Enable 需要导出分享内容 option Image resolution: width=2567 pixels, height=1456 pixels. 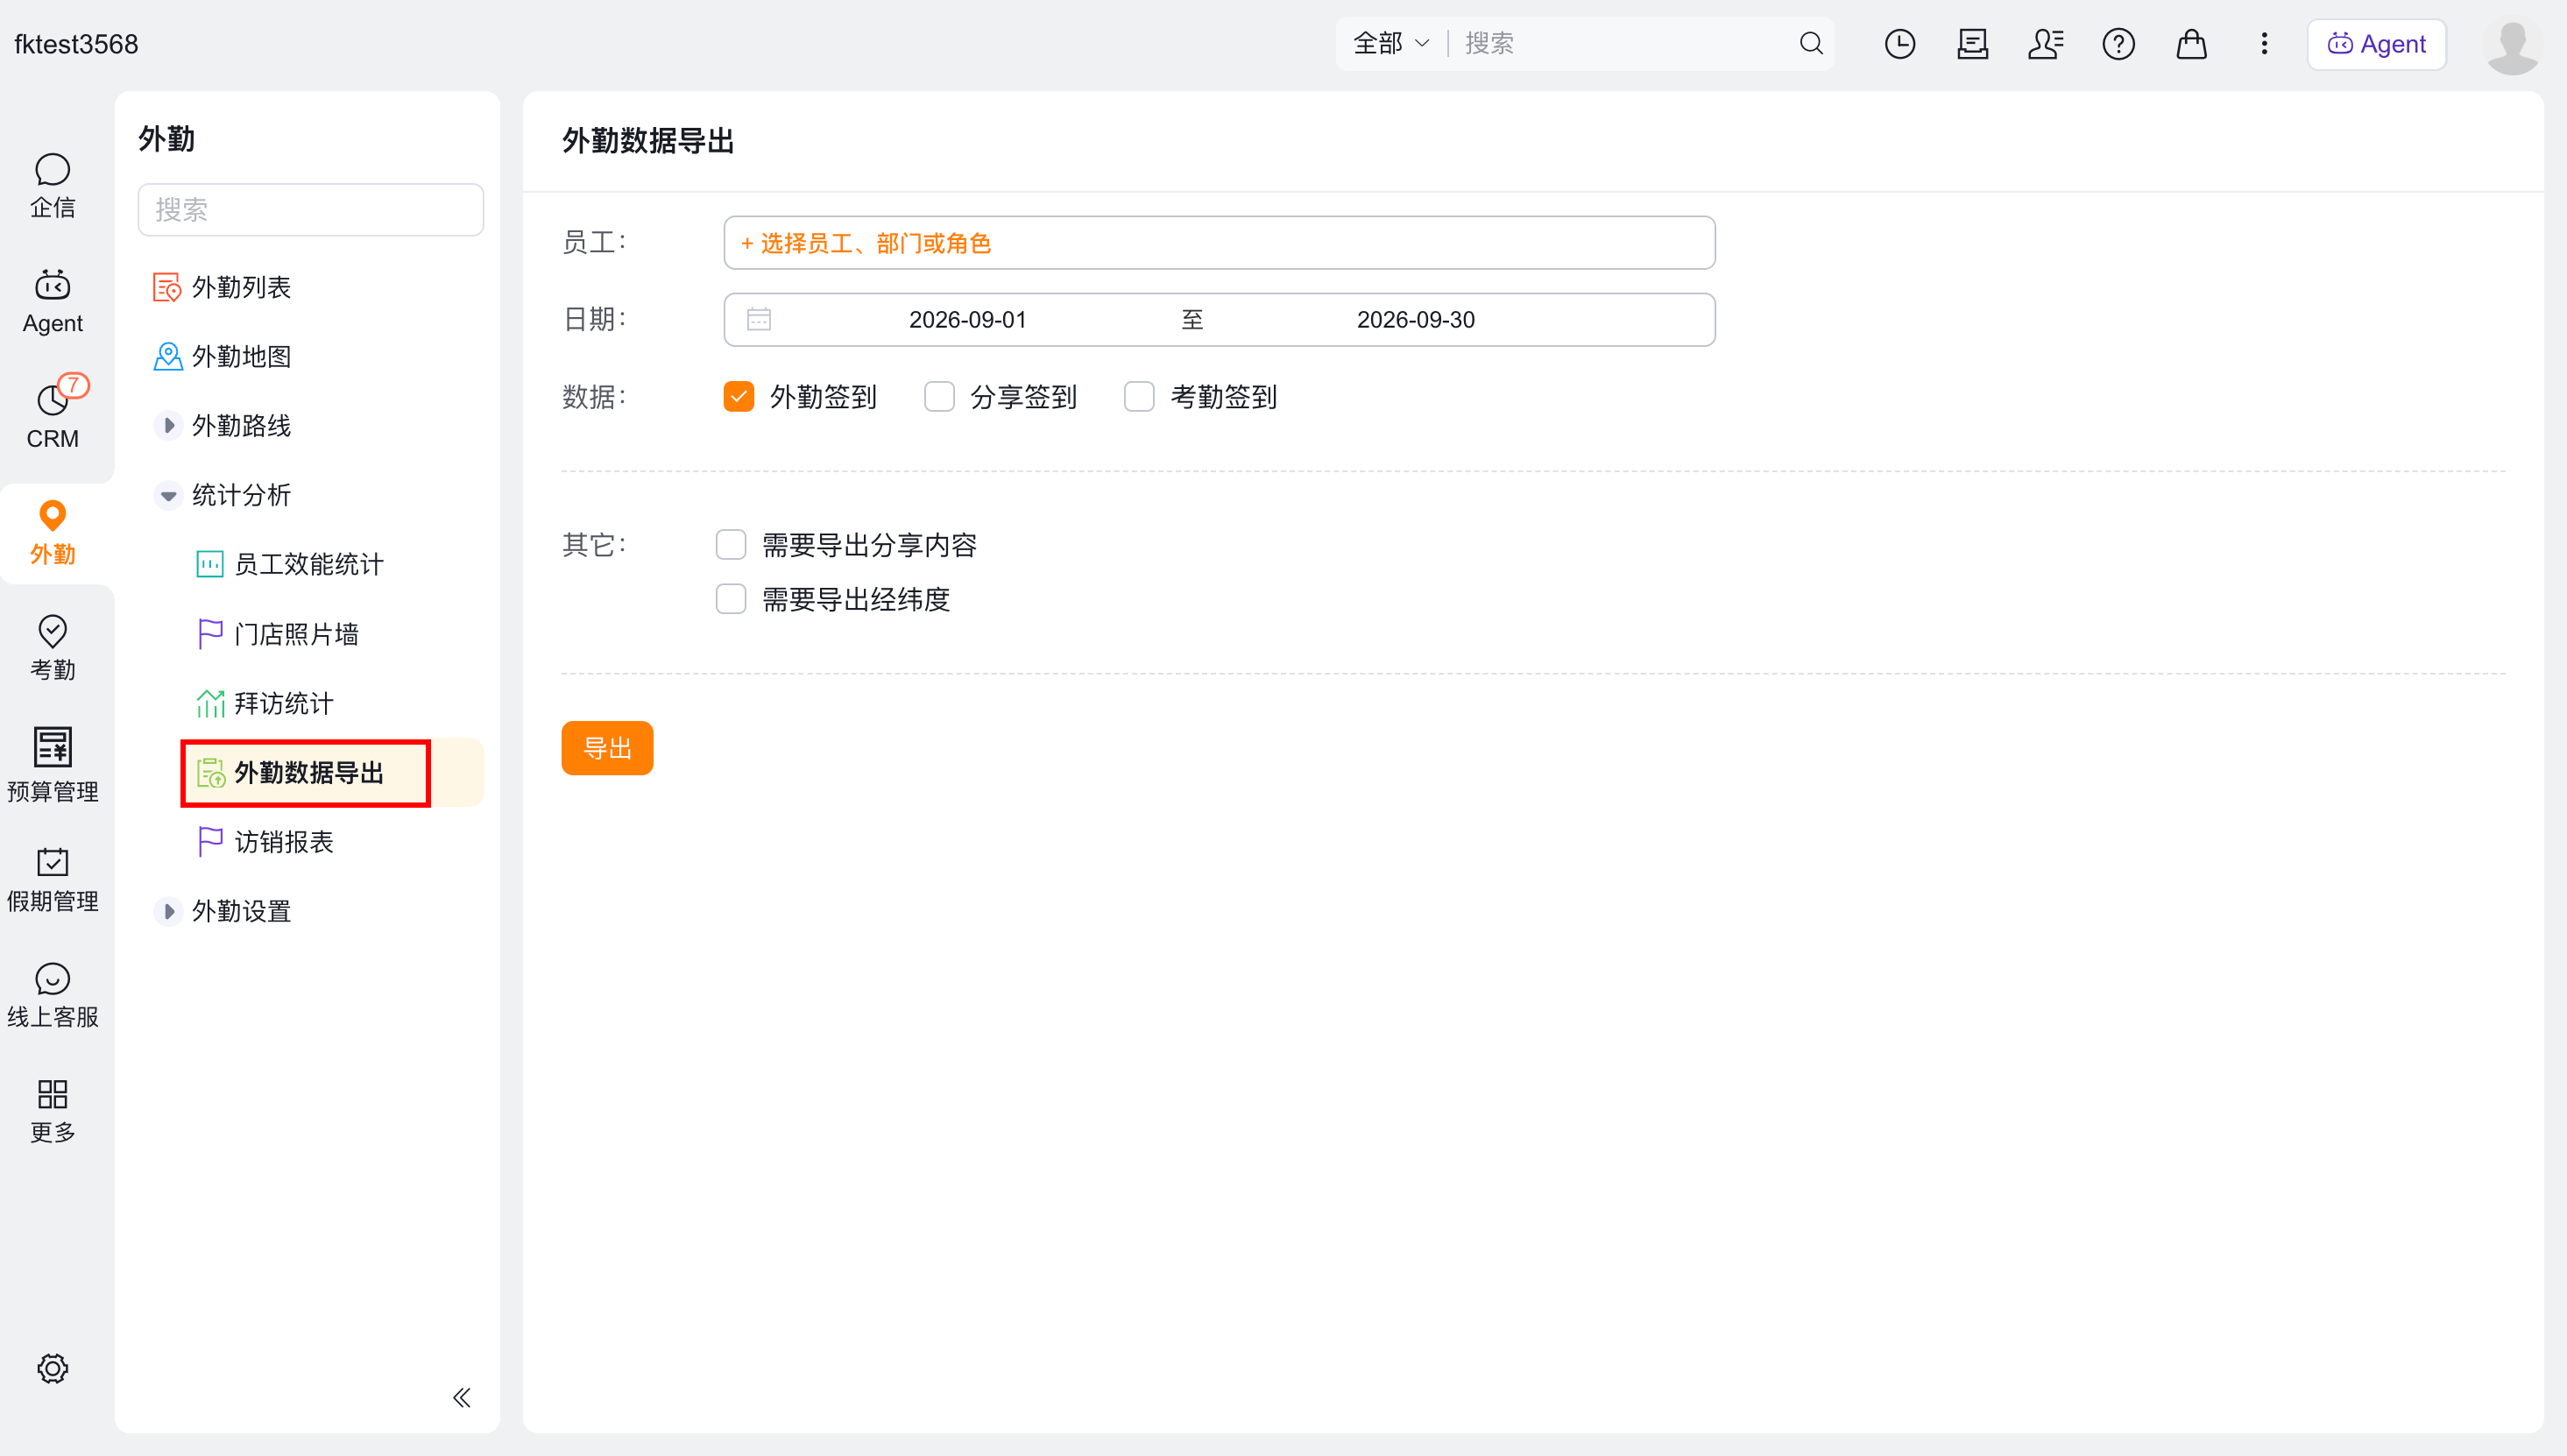[731, 545]
